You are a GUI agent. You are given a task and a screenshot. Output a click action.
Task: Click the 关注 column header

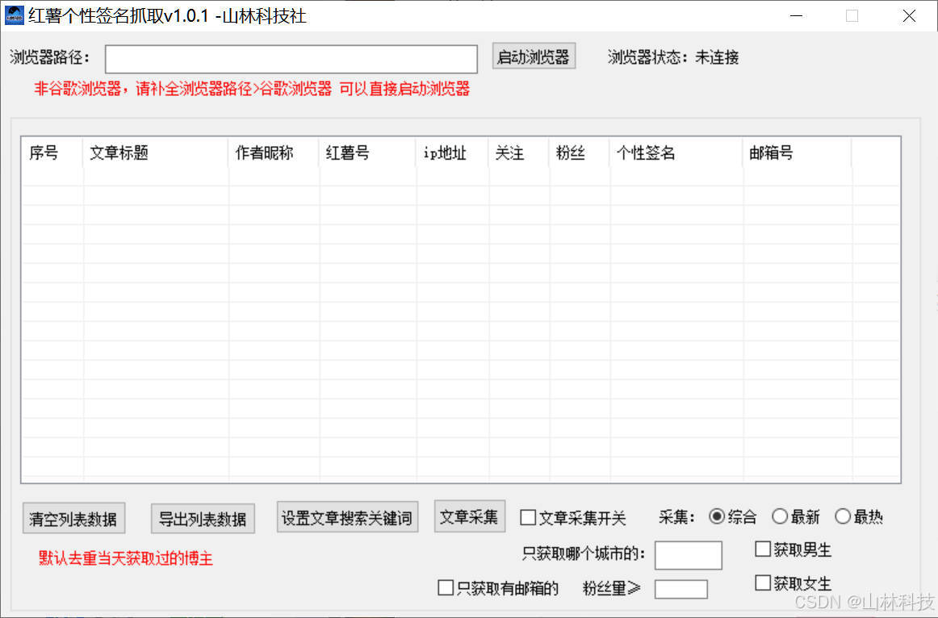pos(519,153)
